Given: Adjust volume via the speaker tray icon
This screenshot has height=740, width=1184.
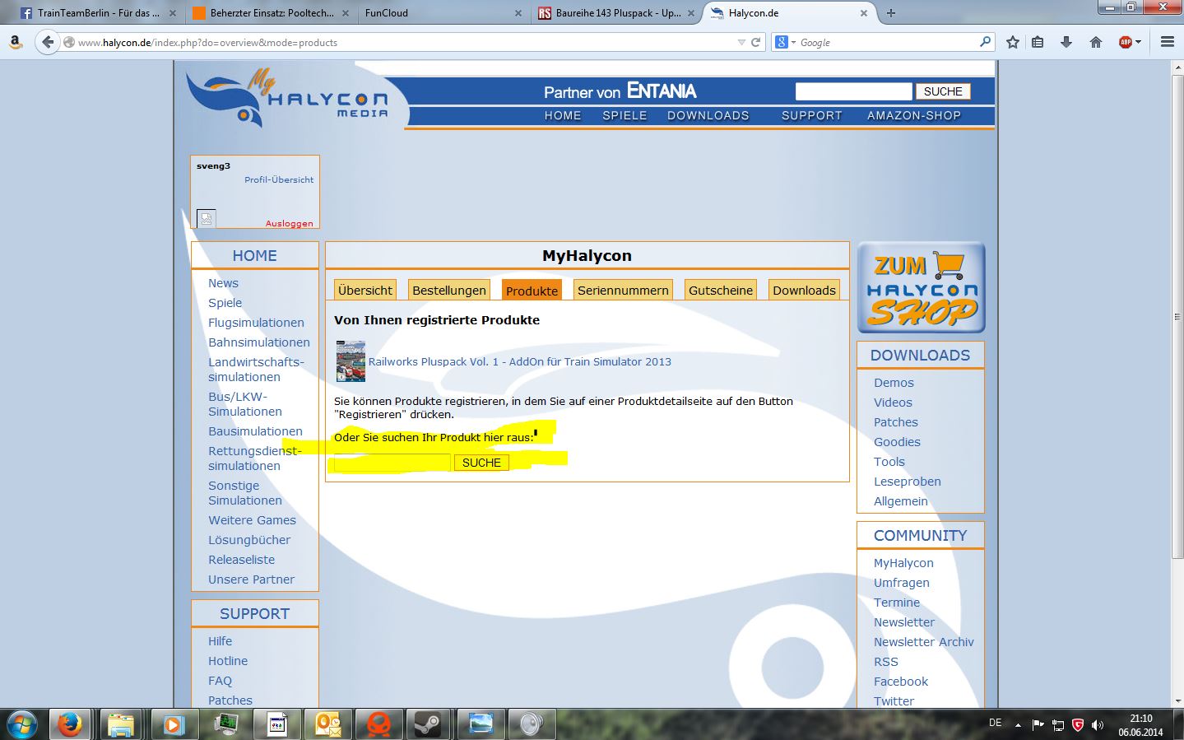Looking at the screenshot, I should tap(1097, 725).
